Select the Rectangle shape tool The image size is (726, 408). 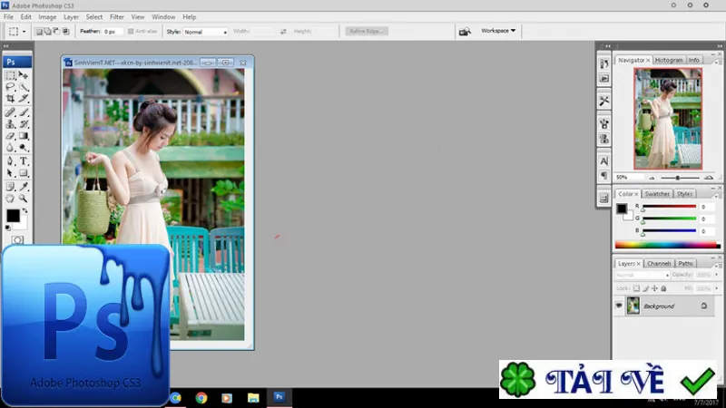pyautogui.click(x=24, y=173)
